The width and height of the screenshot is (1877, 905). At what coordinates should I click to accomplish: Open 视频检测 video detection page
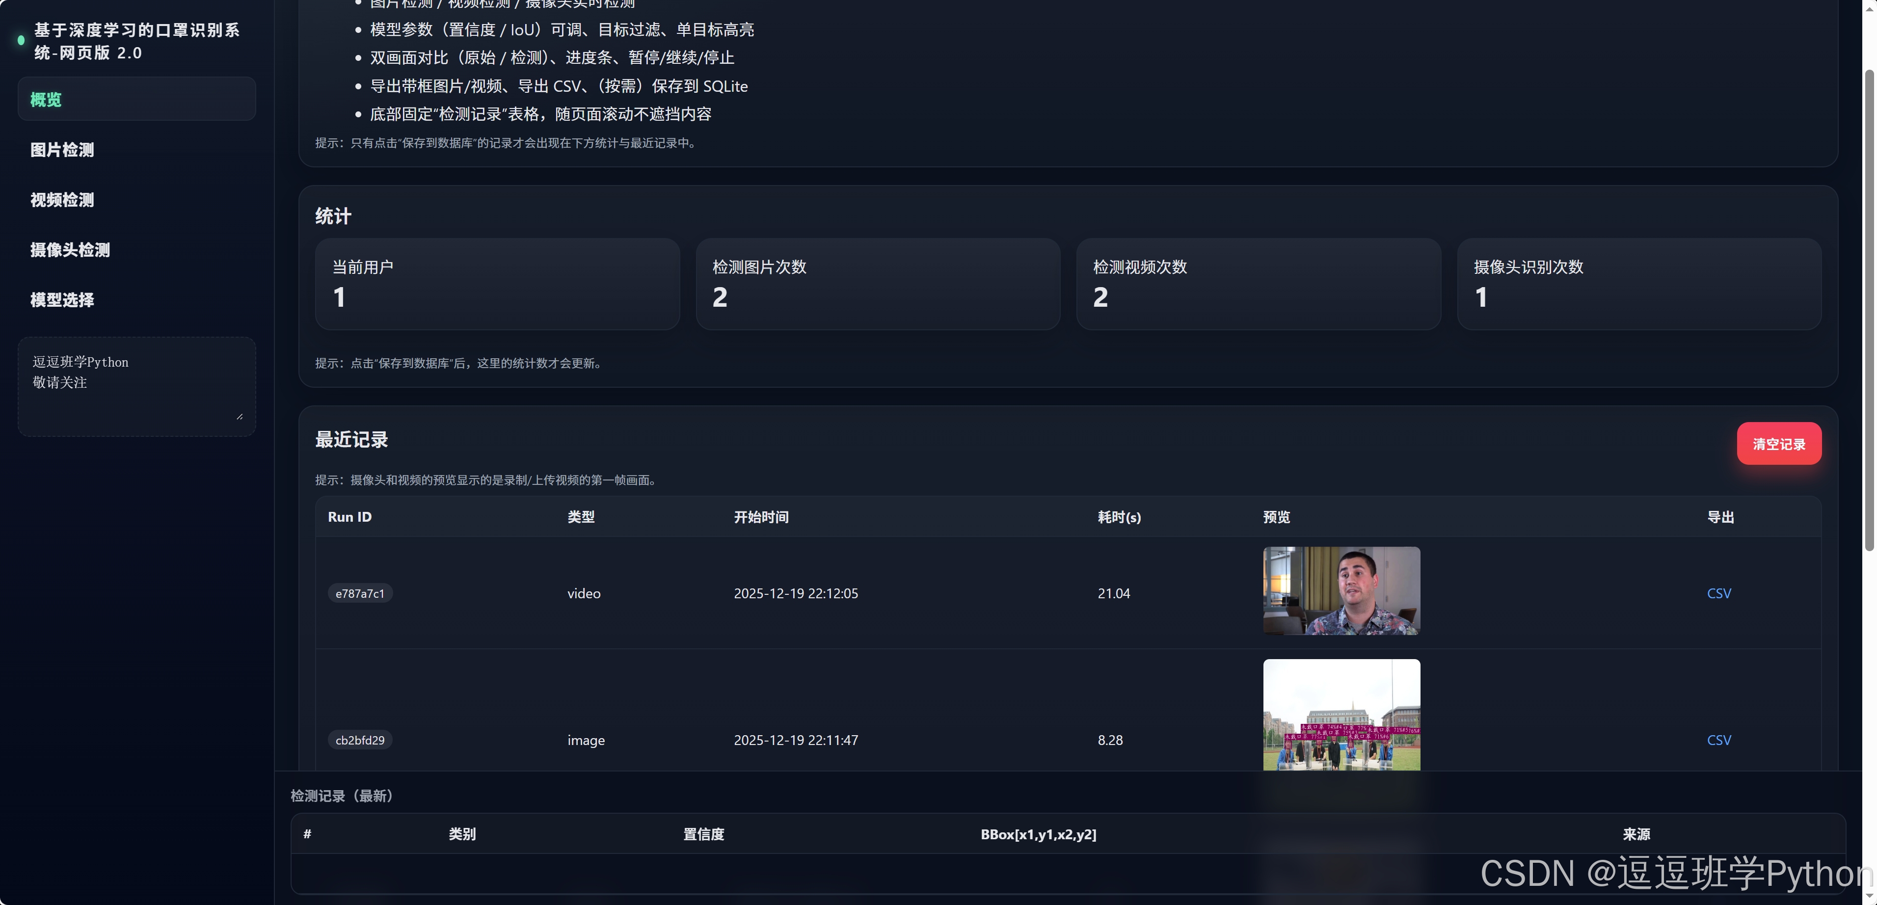click(62, 200)
